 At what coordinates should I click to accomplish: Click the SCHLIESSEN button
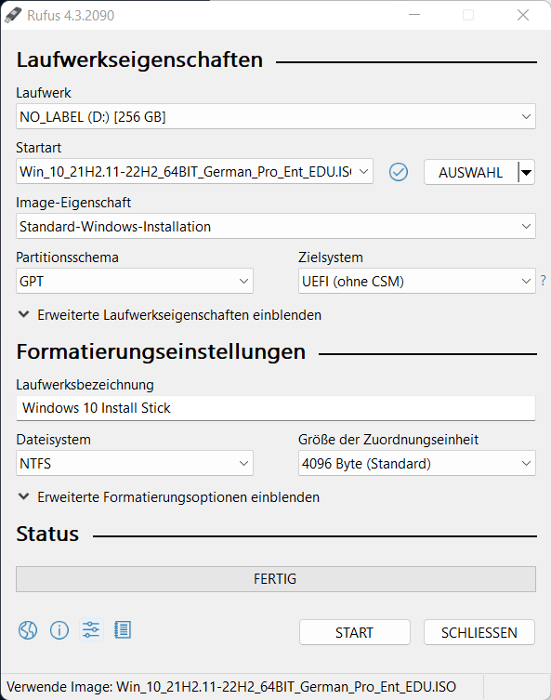pos(479,632)
